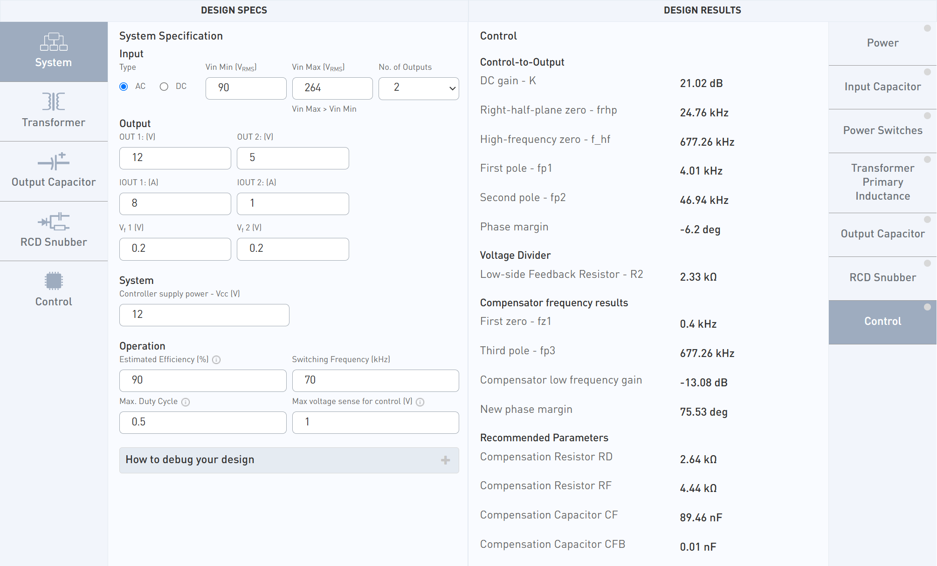Open Output Capacitor specs via capacitor icon

[54, 162]
